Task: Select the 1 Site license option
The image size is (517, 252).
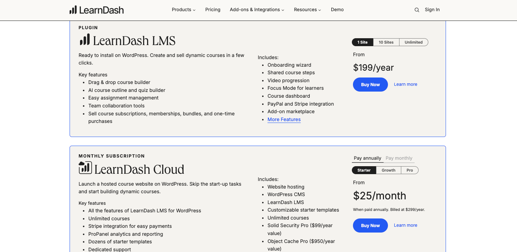Action: 362,42
